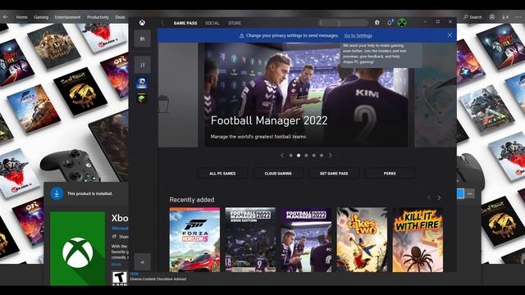This screenshot has width=525, height=295.
Task: Switch to the SOCIAL tab
Action: pyautogui.click(x=212, y=23)
